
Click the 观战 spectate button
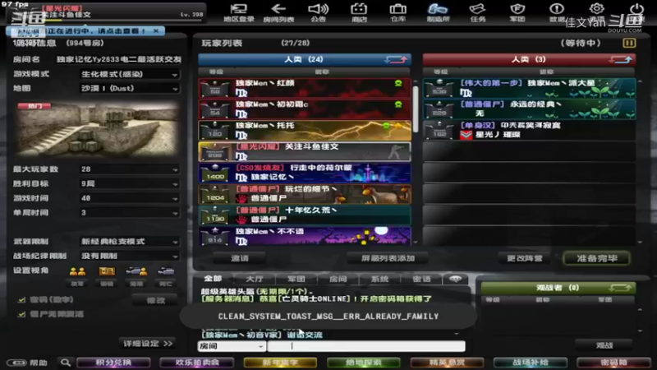pos(604,345)
